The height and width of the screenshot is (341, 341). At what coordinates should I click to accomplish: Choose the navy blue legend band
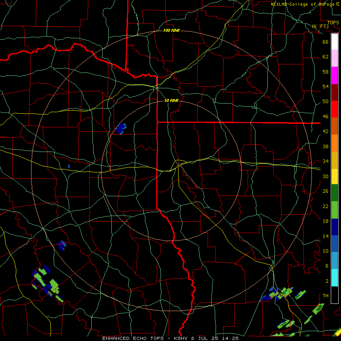click(x=335, y=227)
